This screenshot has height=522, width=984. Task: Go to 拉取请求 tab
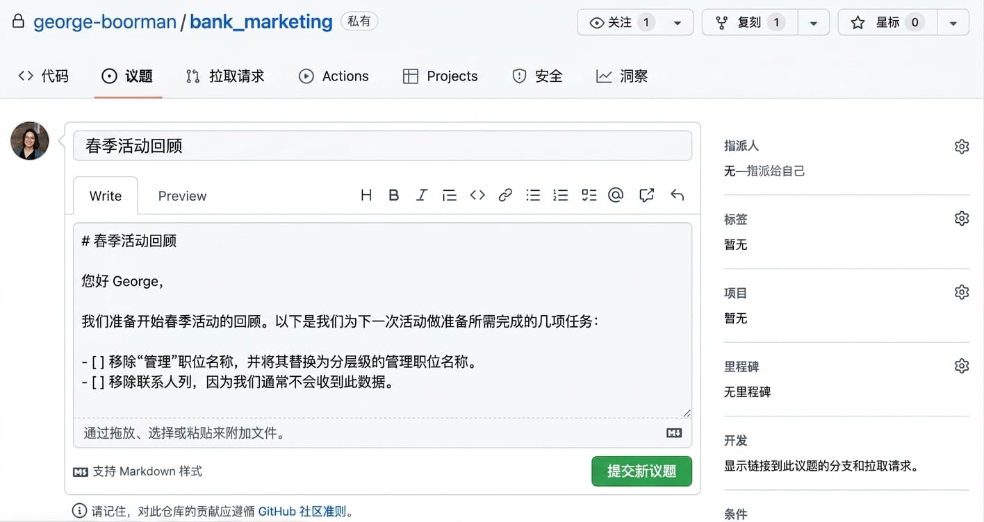(225, 76)
